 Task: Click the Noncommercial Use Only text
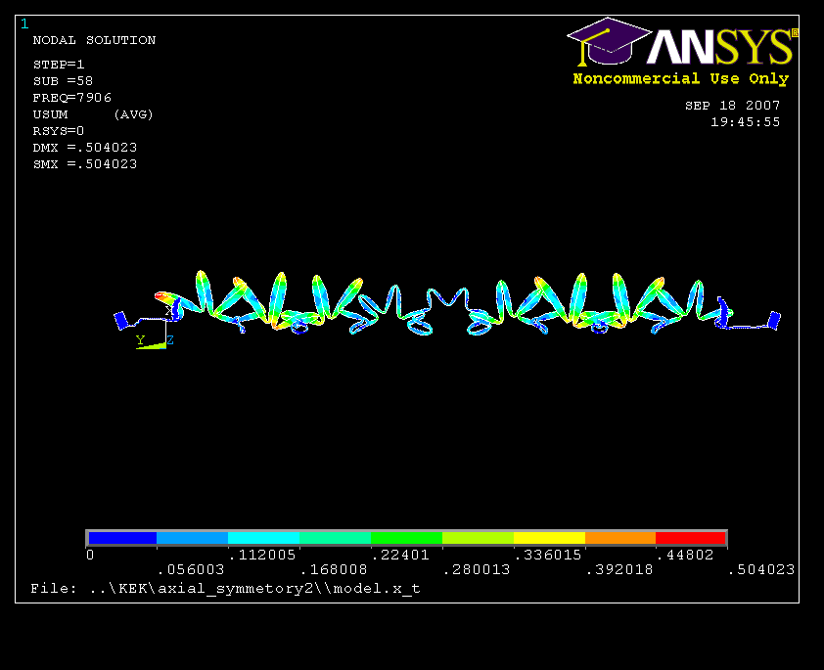(x=680, y=79)
